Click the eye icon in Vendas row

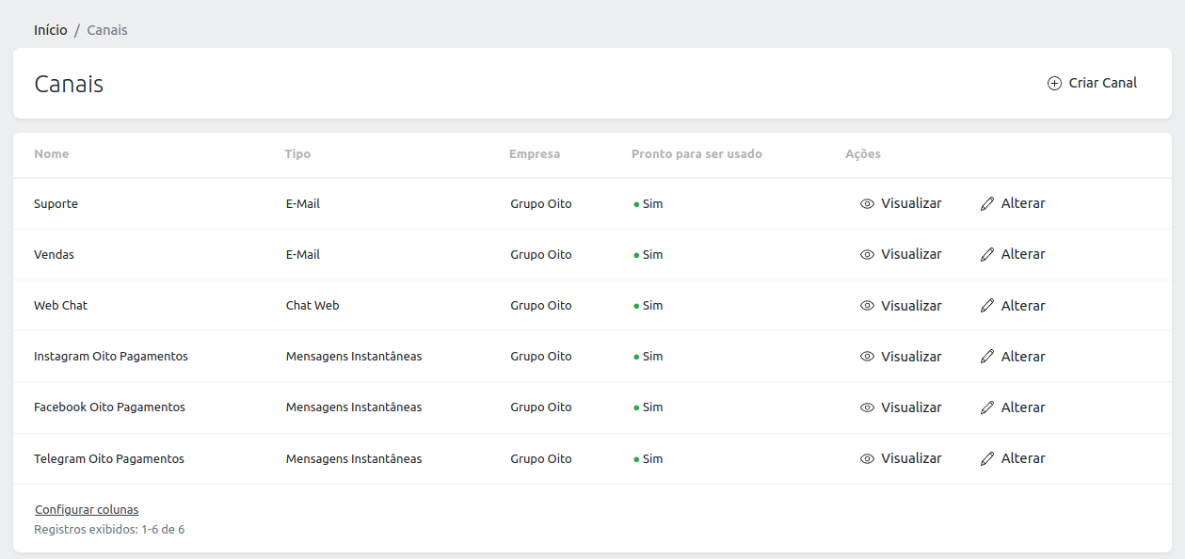[867, 254]
